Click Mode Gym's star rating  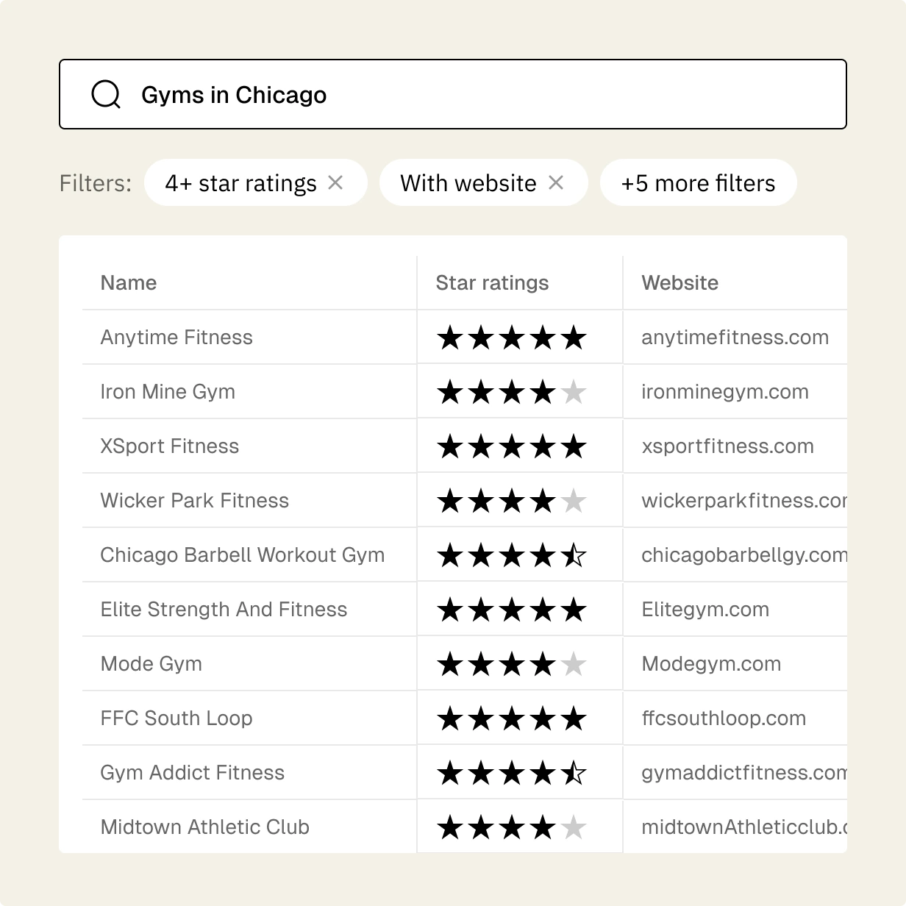pos(511,665)
